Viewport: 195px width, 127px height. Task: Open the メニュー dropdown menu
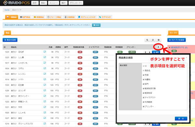(x=54, y=3)
